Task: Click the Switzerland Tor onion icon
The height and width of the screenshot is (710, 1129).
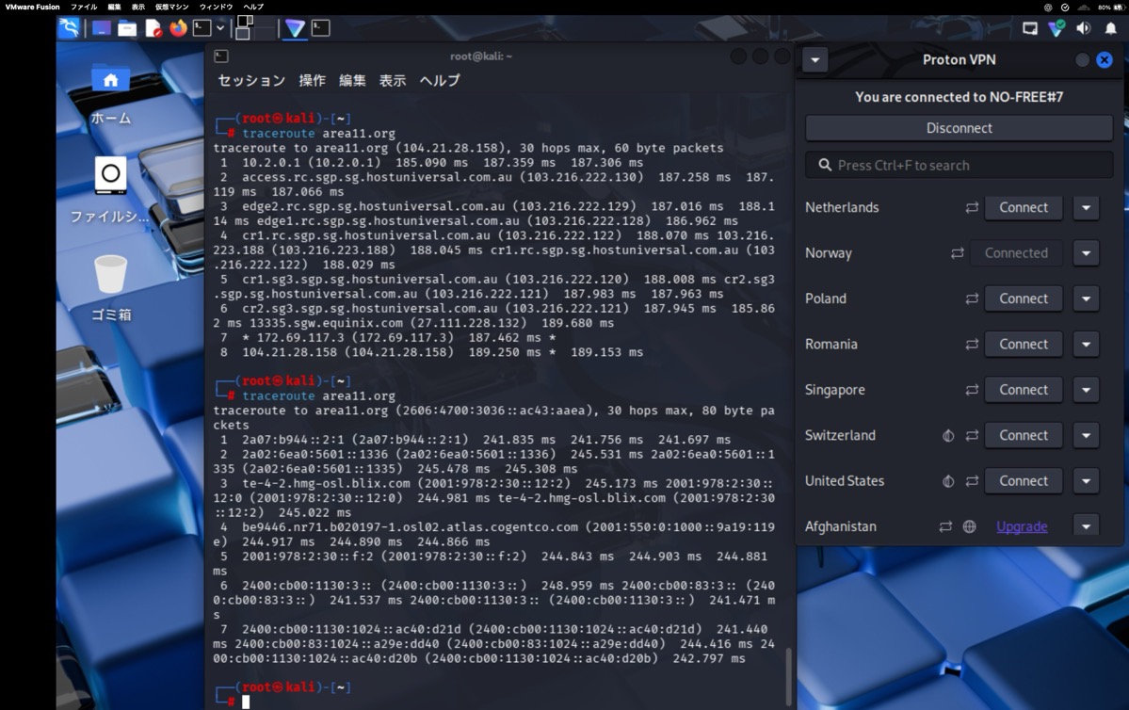Action: click(x=948, y=436)
